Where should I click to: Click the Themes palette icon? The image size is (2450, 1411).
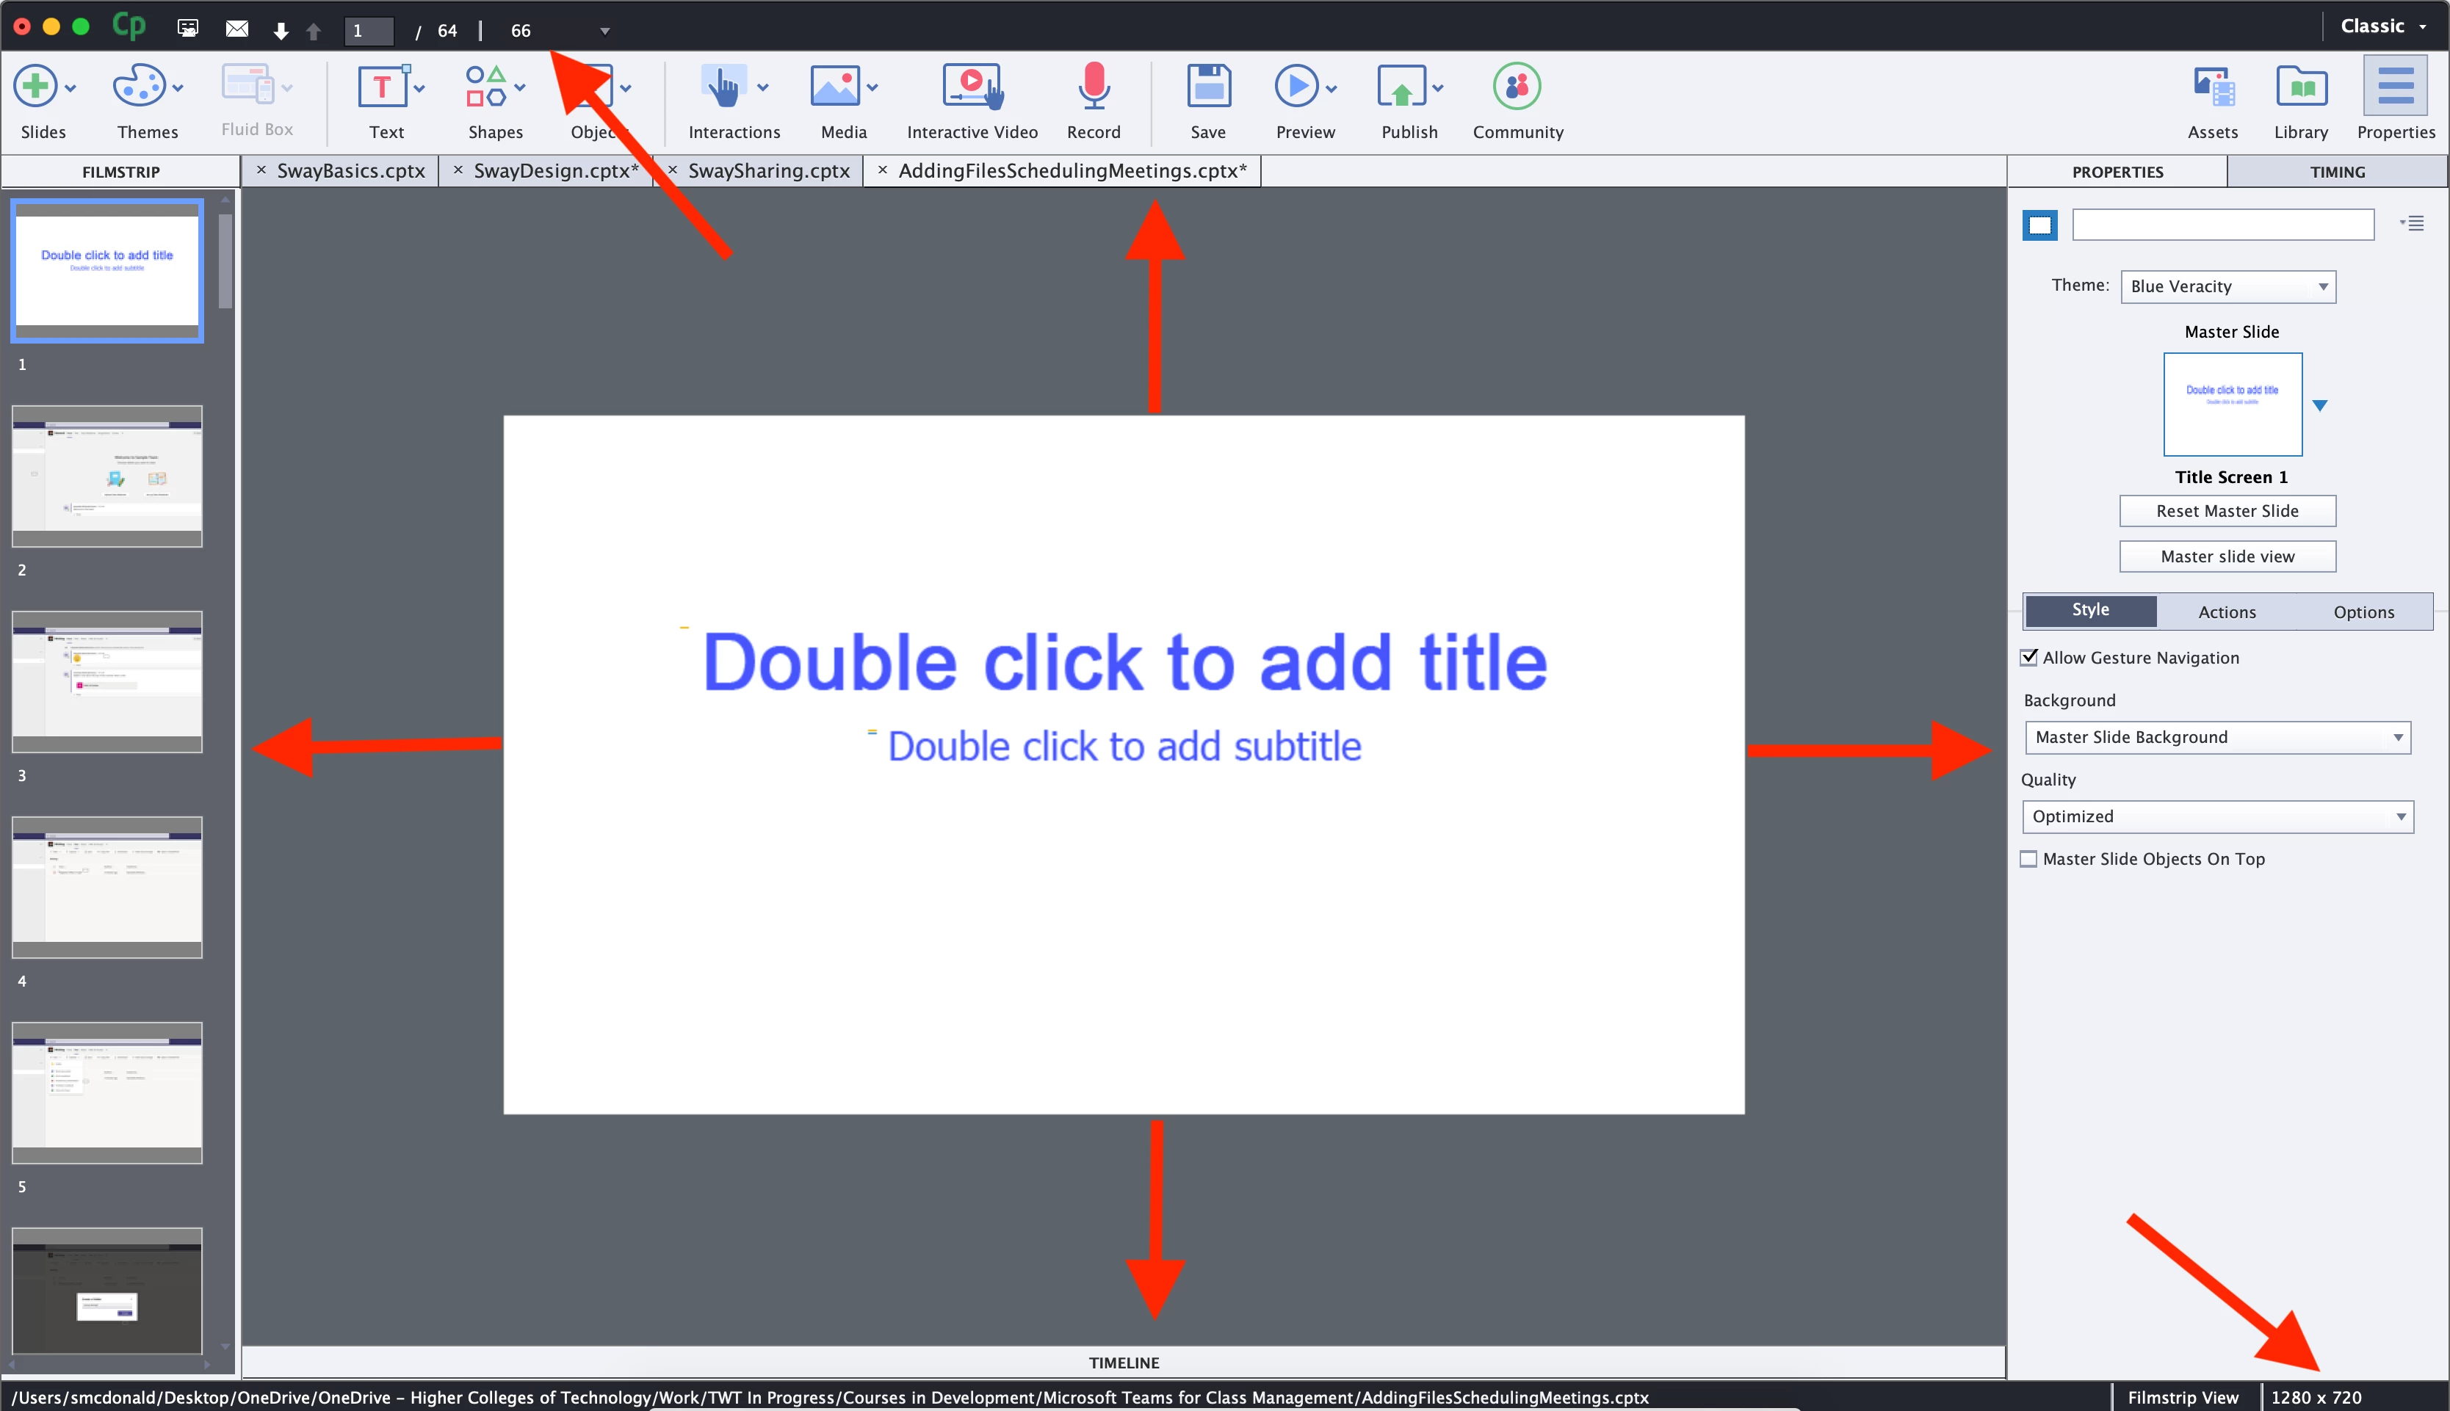coord(140,86)
